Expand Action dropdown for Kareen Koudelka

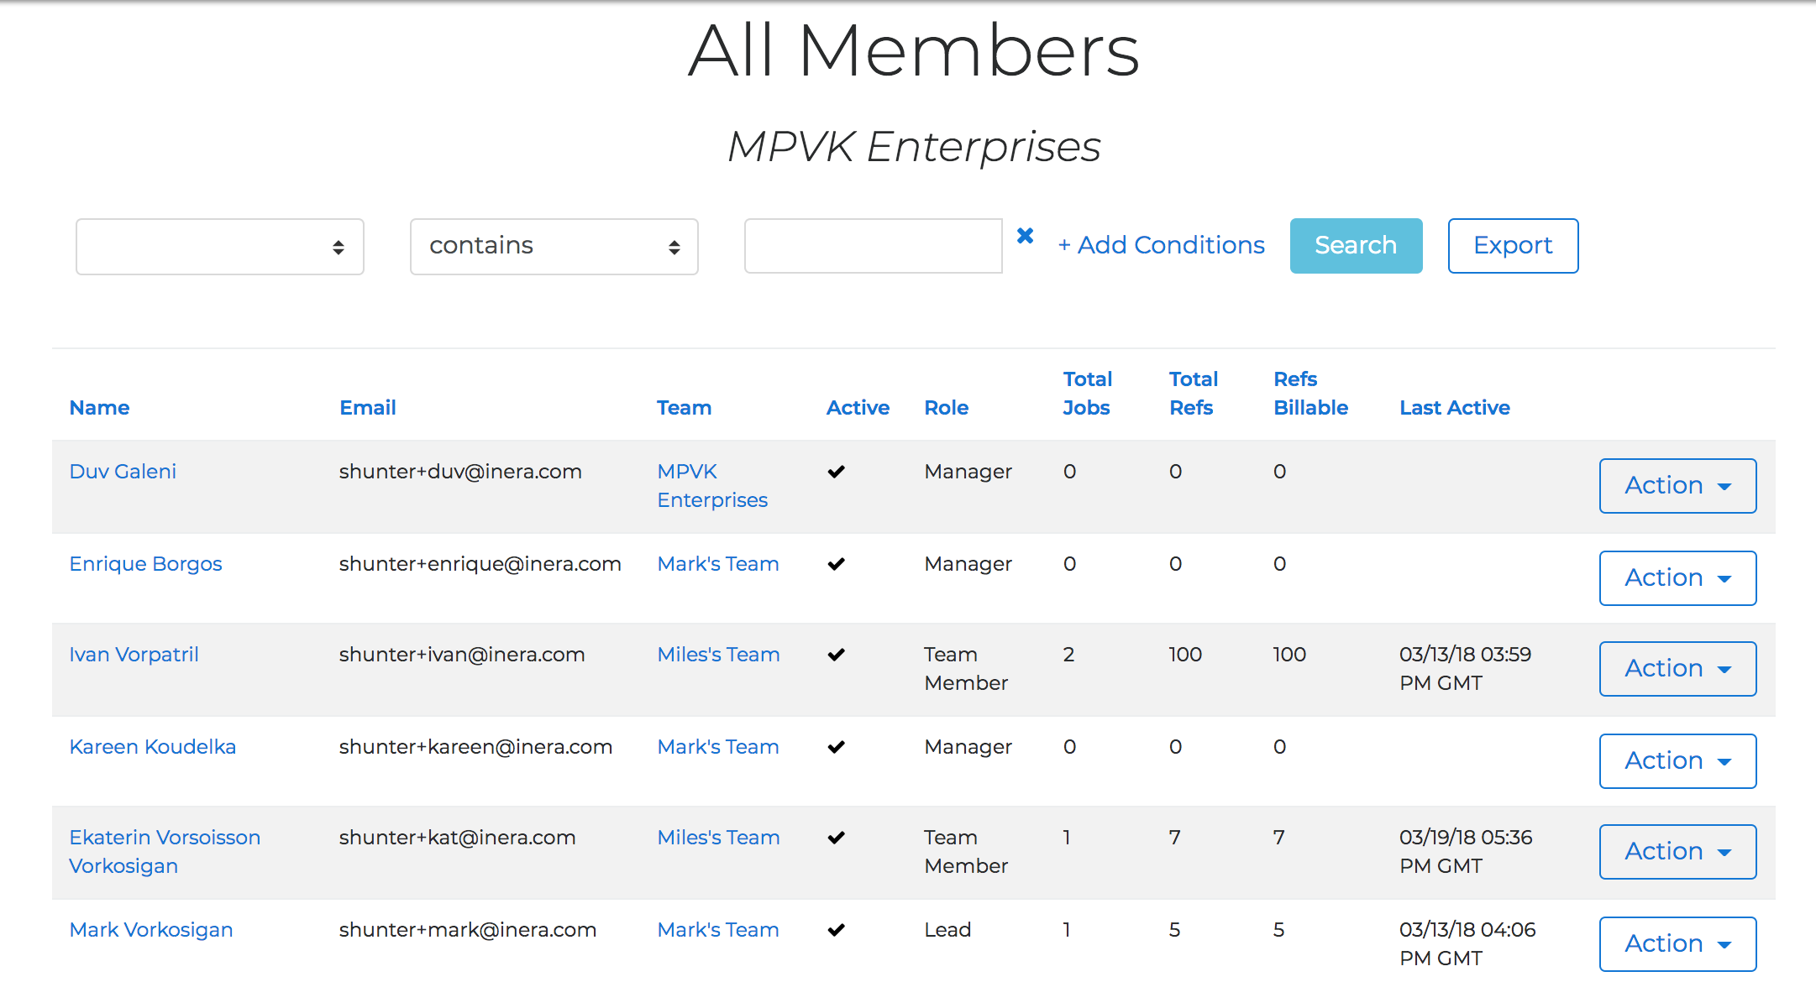[1677, 761]
